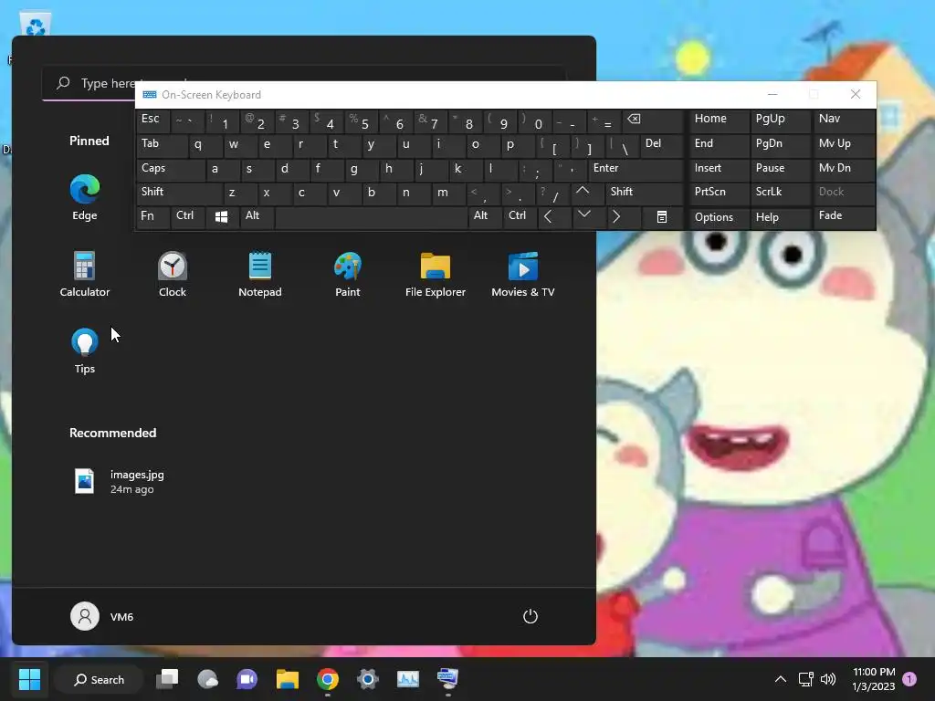Click the left arrow key
The height and width of the screenshot is (701, 935).
tap(553, 217)
